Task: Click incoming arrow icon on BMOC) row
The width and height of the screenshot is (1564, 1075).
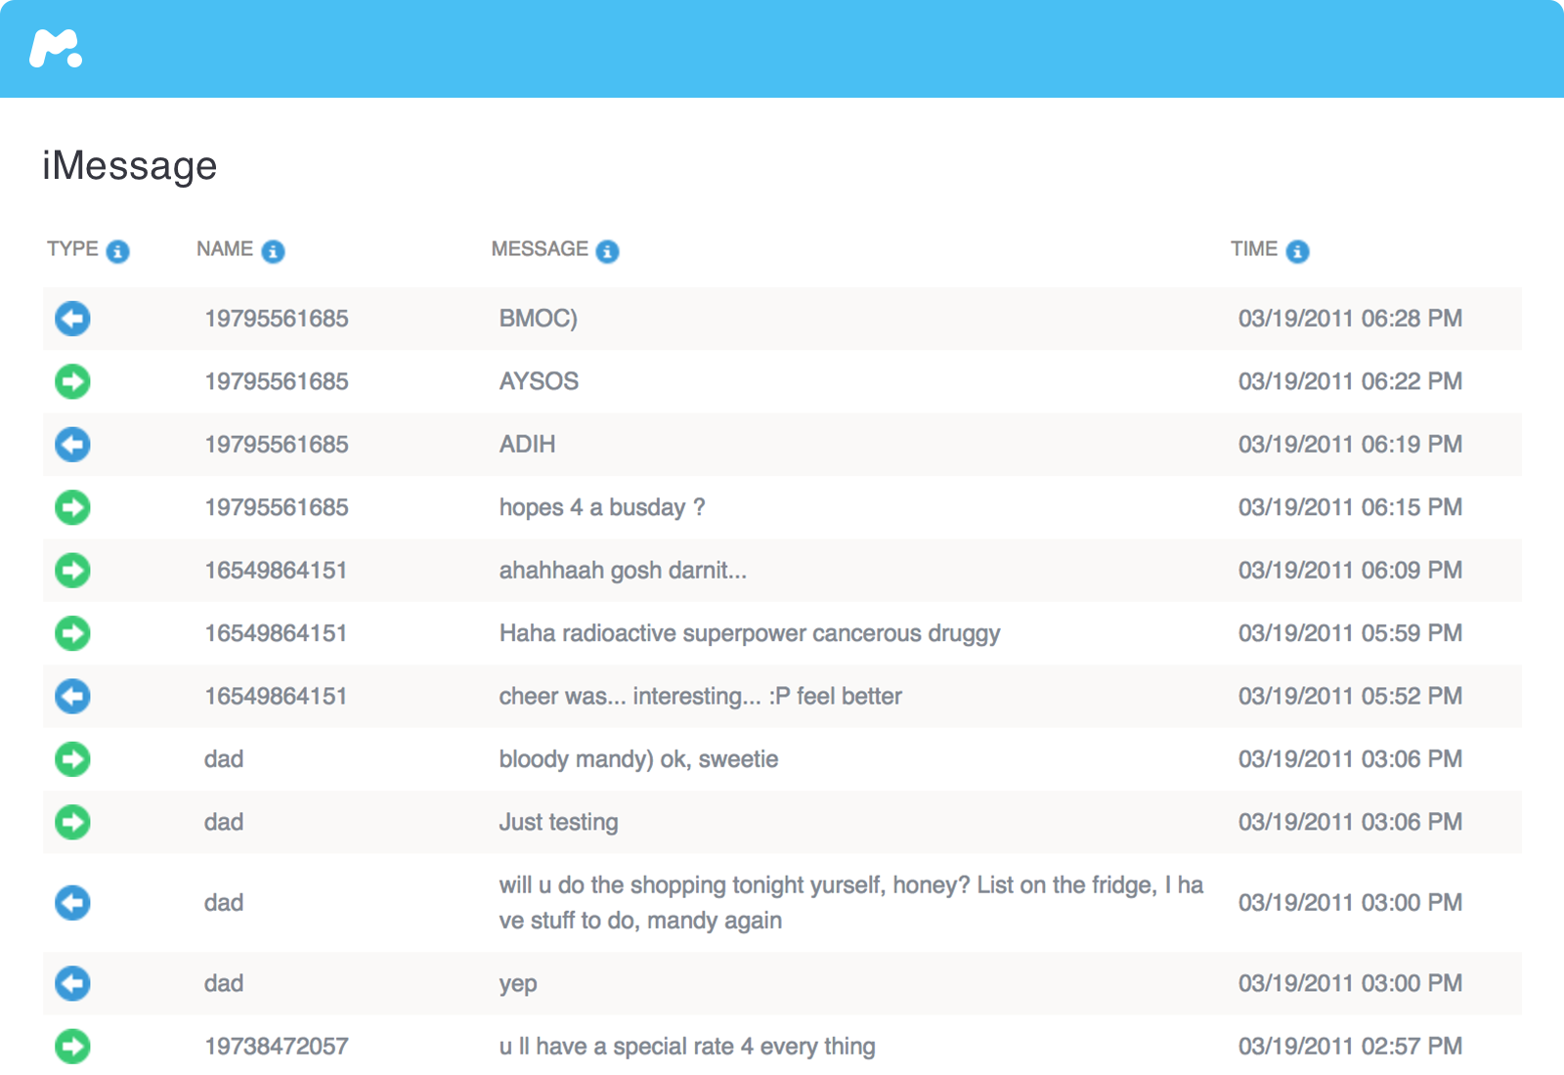Action: tap(72, 319)
